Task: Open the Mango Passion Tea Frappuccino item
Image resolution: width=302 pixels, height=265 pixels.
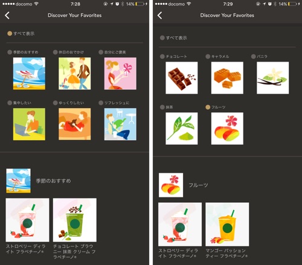Action: [x=227, y=225]
